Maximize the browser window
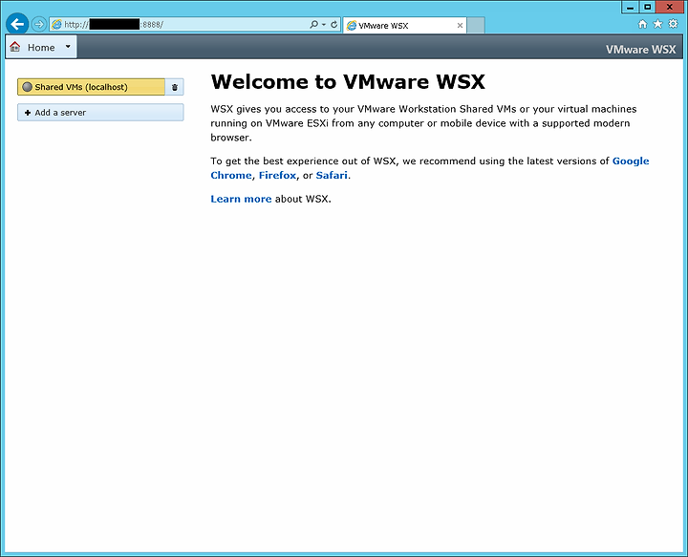Screen dimensions: 688x557 coord(647,7)
